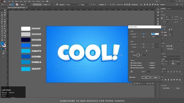Adjust the Move Horizontal slider handle
Viewport: 184px width, 103px height.
(144, 44)
